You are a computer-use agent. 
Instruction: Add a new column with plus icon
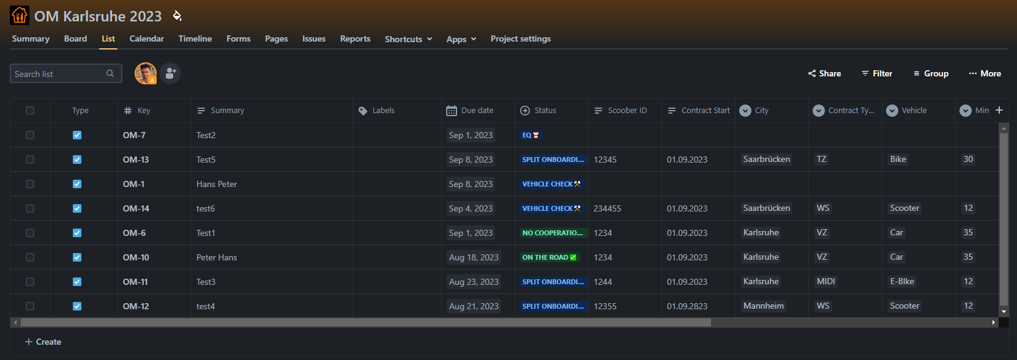[x=999, y=110]
